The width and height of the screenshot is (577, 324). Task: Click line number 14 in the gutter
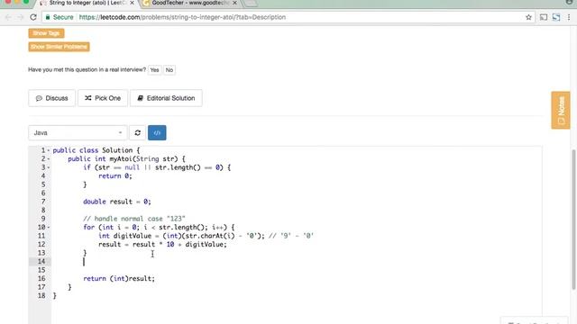point(41,262)
